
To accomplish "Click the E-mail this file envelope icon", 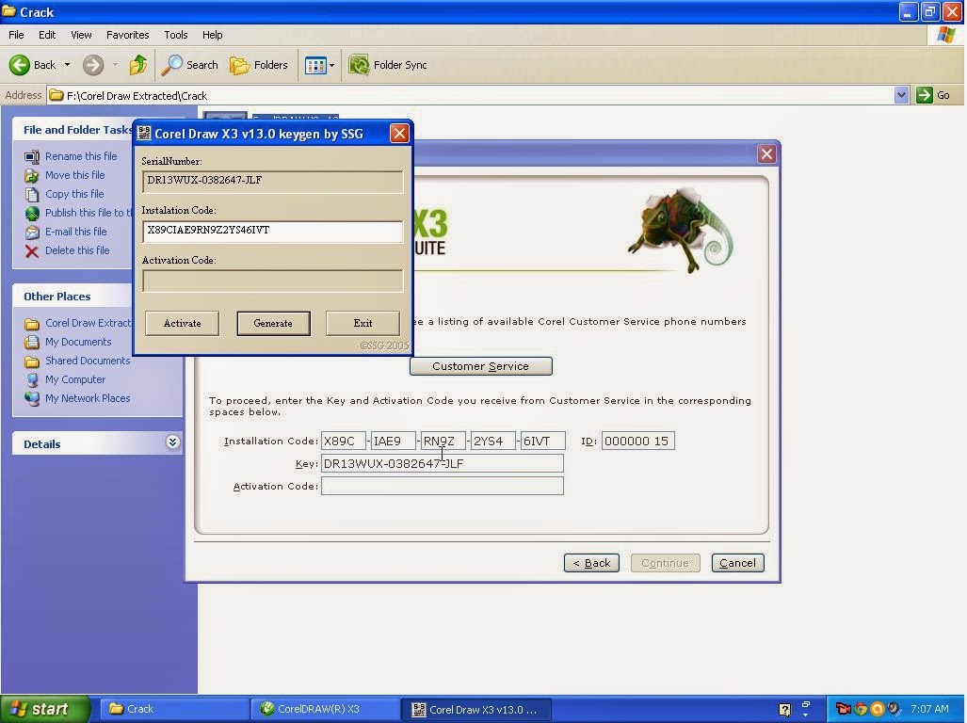I will [32, 232].
